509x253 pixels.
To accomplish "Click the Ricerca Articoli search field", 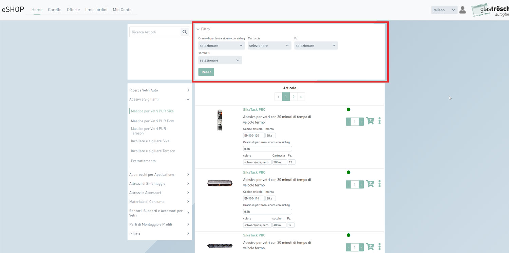I will [x=155, y=32].
